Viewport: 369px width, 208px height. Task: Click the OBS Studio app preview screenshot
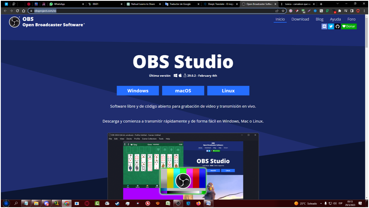(x=183, y=166)
